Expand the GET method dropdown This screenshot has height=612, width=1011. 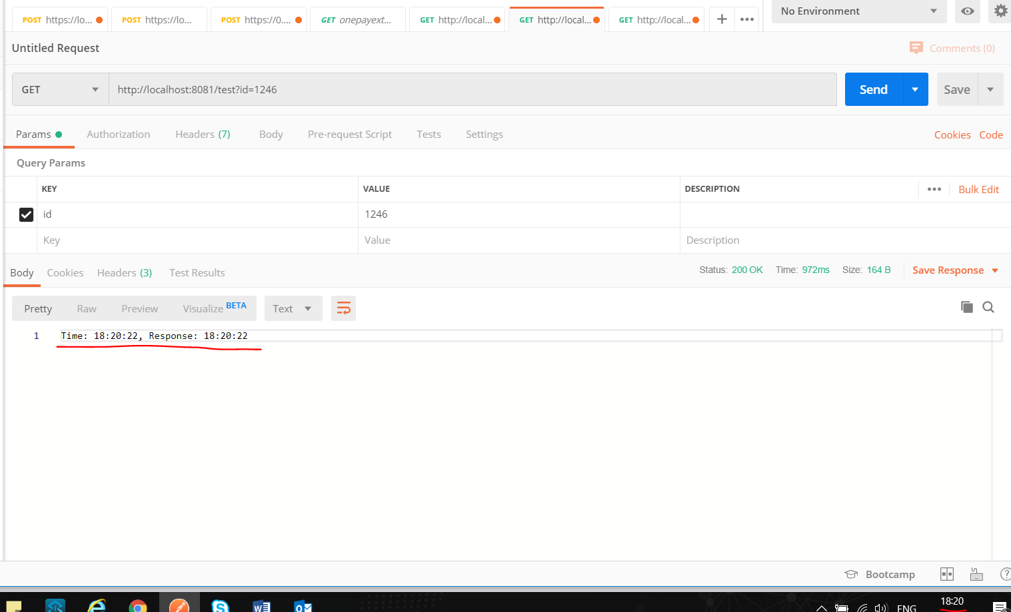click(x=60, y=89)
